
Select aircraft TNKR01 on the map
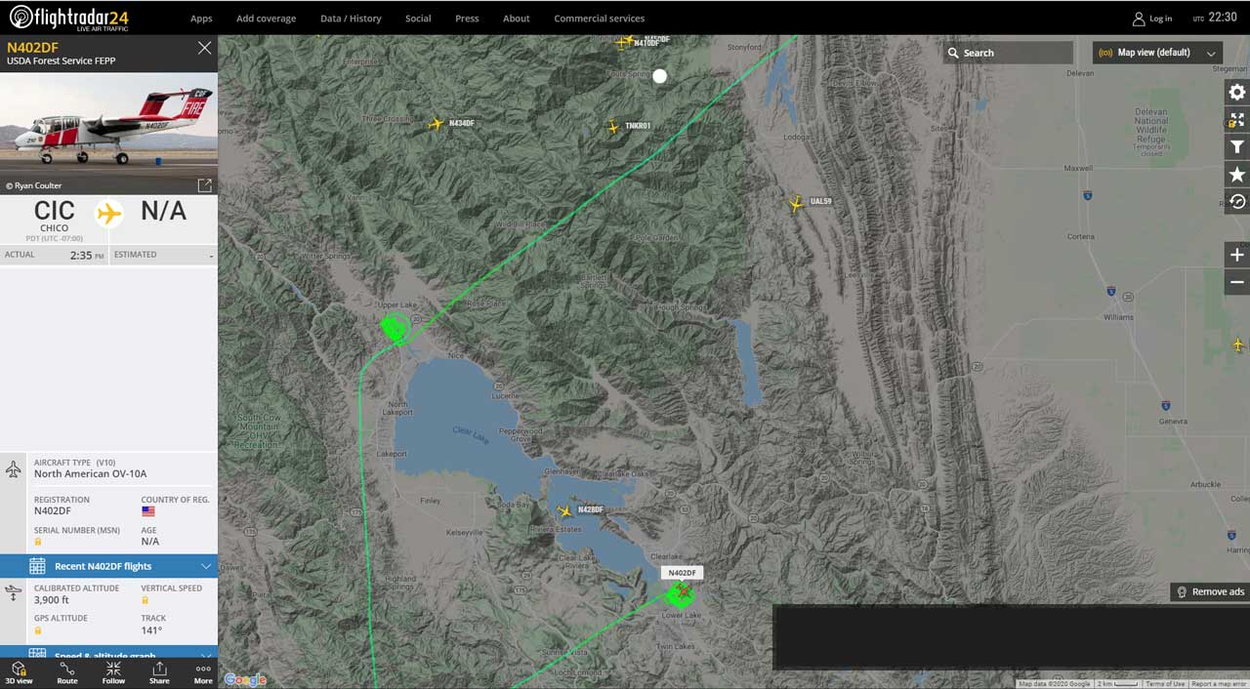[613, 127]
